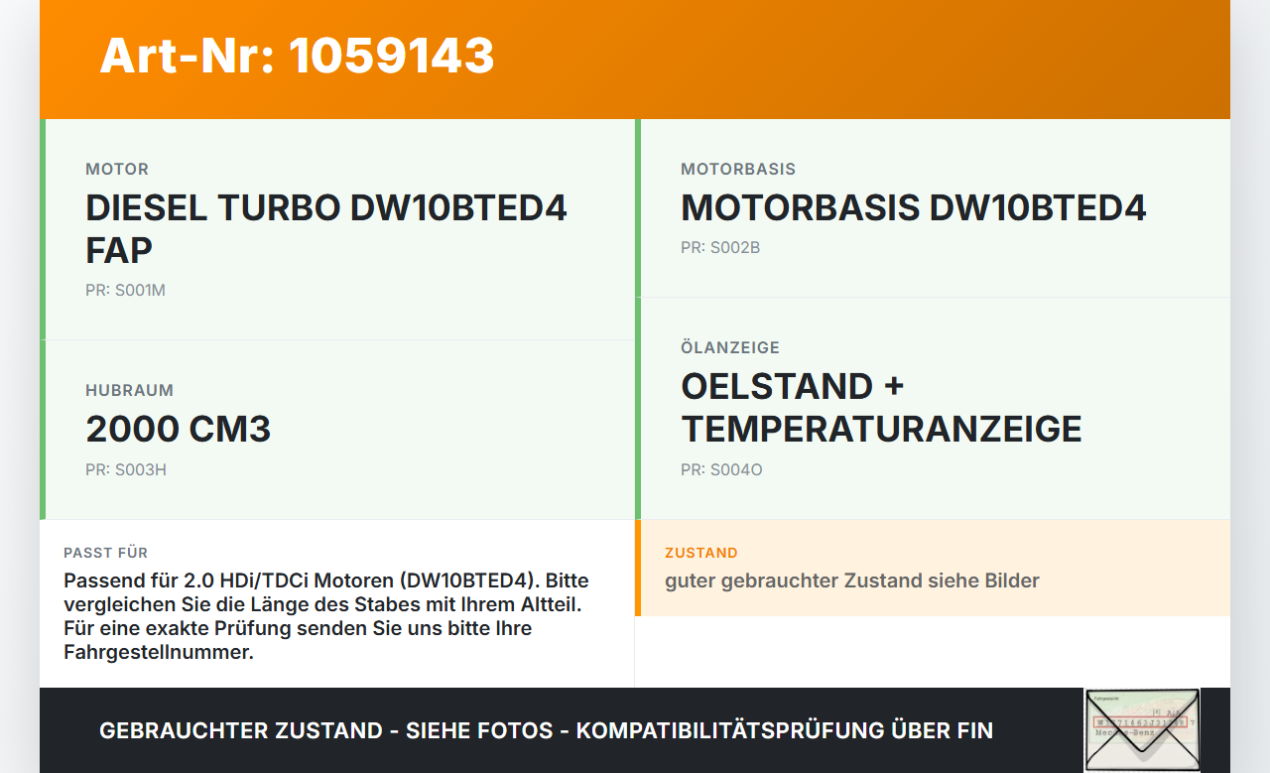1270x773 pixels.
Task: Click the DIESEL TURBO DW10BTED4 FAP value
Action: (326, 229)
